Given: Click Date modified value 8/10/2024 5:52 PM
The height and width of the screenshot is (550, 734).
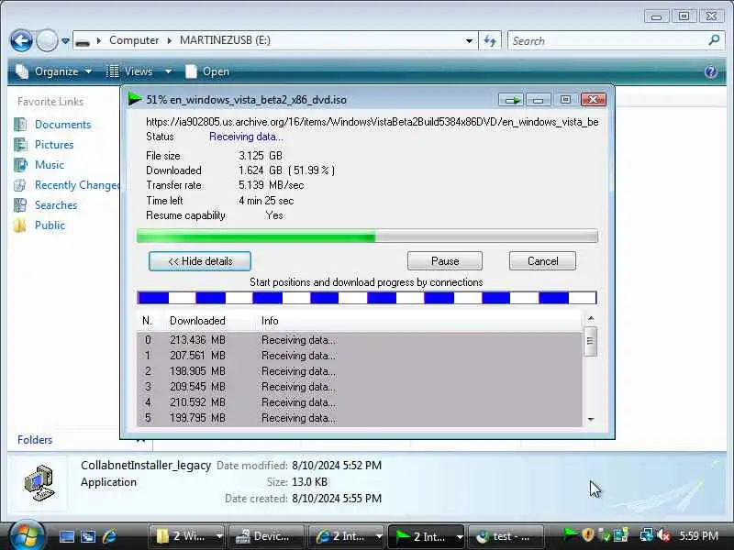Looking at the screenshot, I should coord(337,466).
